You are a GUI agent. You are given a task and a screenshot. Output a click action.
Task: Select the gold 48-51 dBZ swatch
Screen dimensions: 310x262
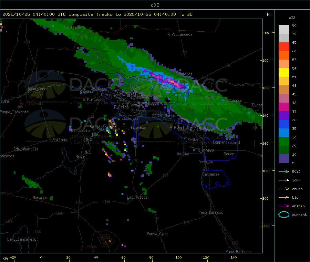pos(284,81)
